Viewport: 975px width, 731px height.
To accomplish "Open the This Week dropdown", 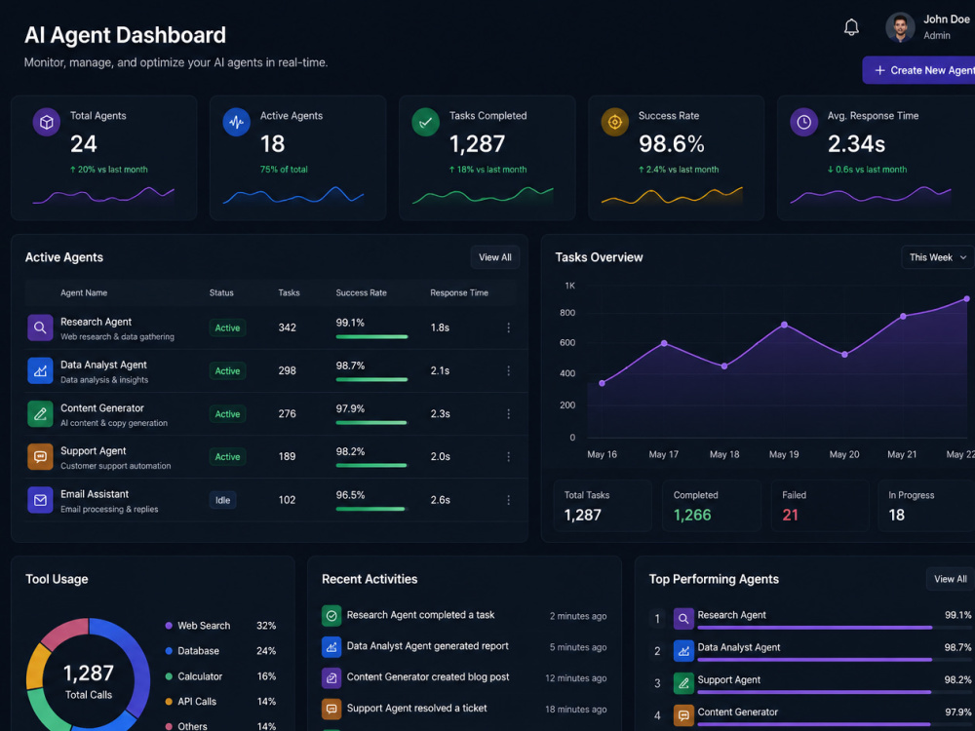I will tap(938, 257).
